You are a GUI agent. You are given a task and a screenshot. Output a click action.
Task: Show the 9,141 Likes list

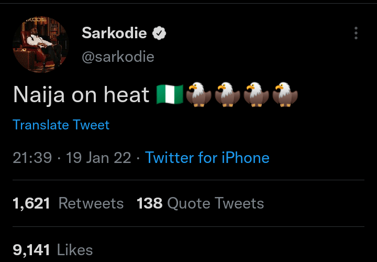[52, 250]
